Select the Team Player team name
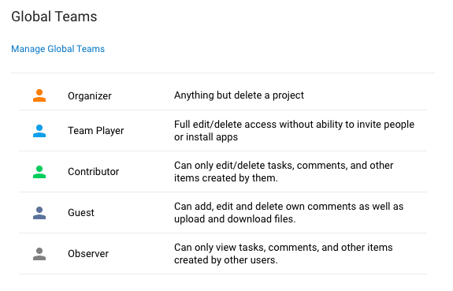 (x=96, y=131)
